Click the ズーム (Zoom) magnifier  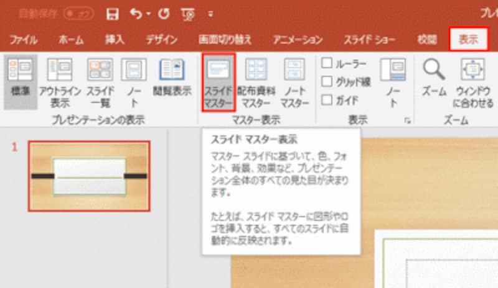(x=434, y=78)
